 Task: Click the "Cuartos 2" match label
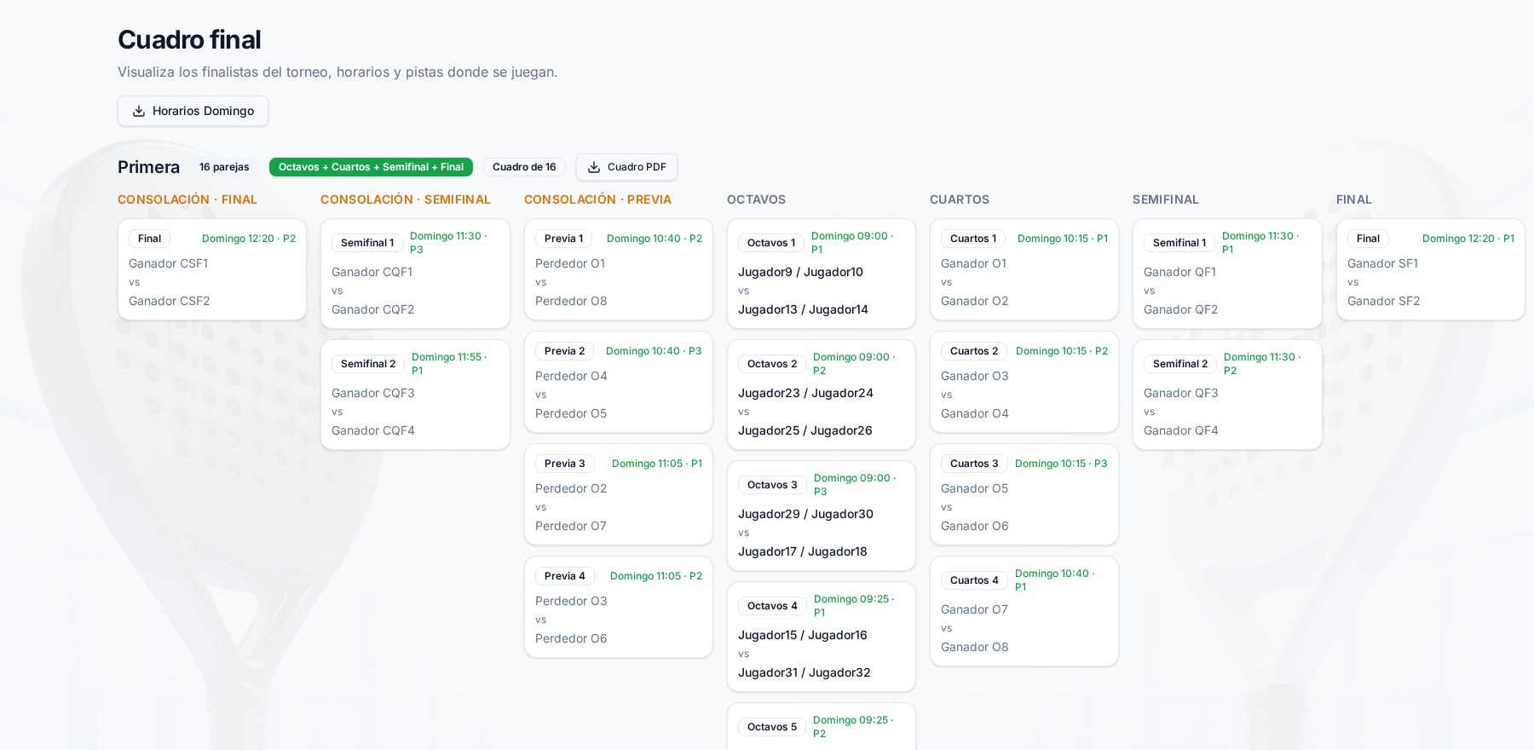click(974, 351)
